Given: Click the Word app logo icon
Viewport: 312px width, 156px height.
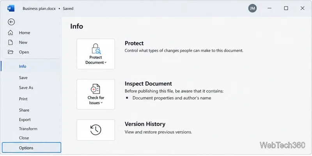Looking at the screenshot, I should pos(11,8).
